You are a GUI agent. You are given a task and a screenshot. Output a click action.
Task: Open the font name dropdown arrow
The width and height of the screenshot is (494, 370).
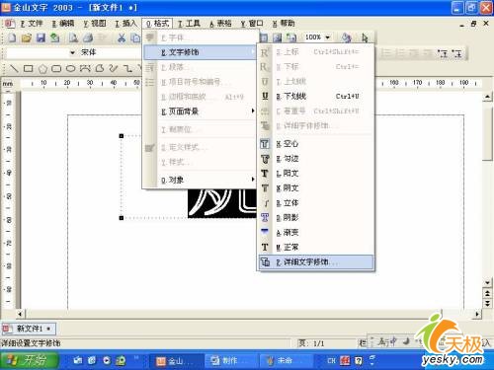(x=72, y=52)
